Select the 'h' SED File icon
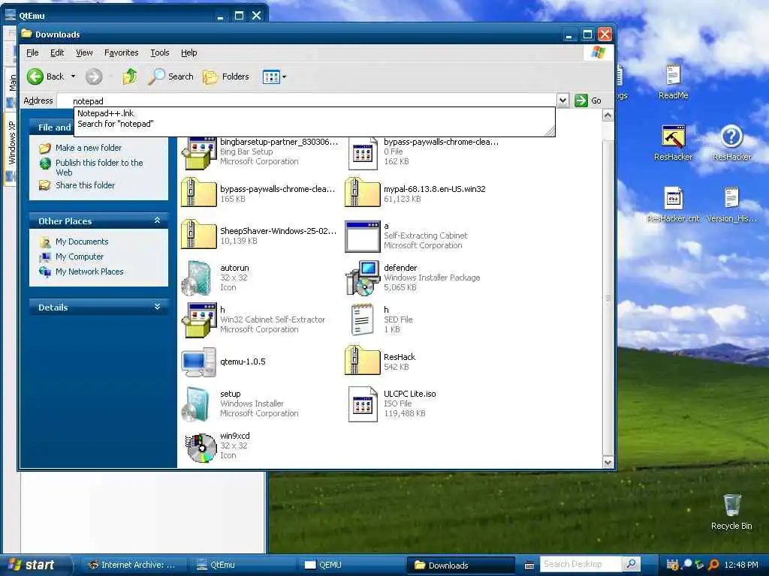Screen dimensions: 769x576 point(363,319)
